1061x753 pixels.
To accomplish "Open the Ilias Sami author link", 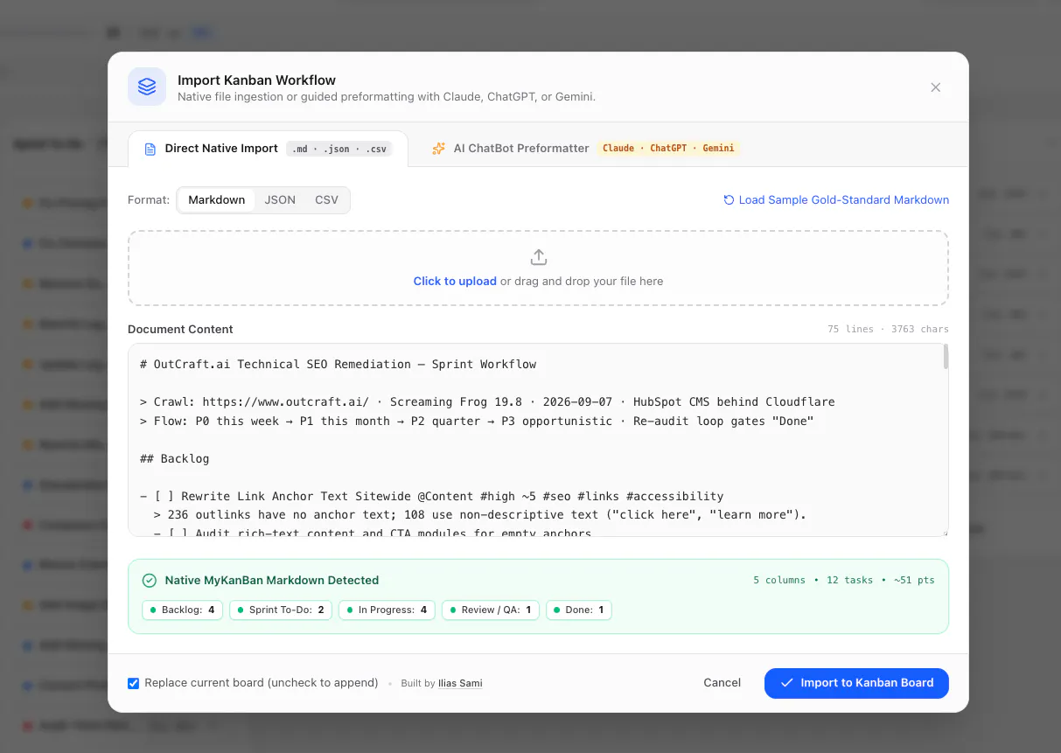I will click(x=460, y=683).
